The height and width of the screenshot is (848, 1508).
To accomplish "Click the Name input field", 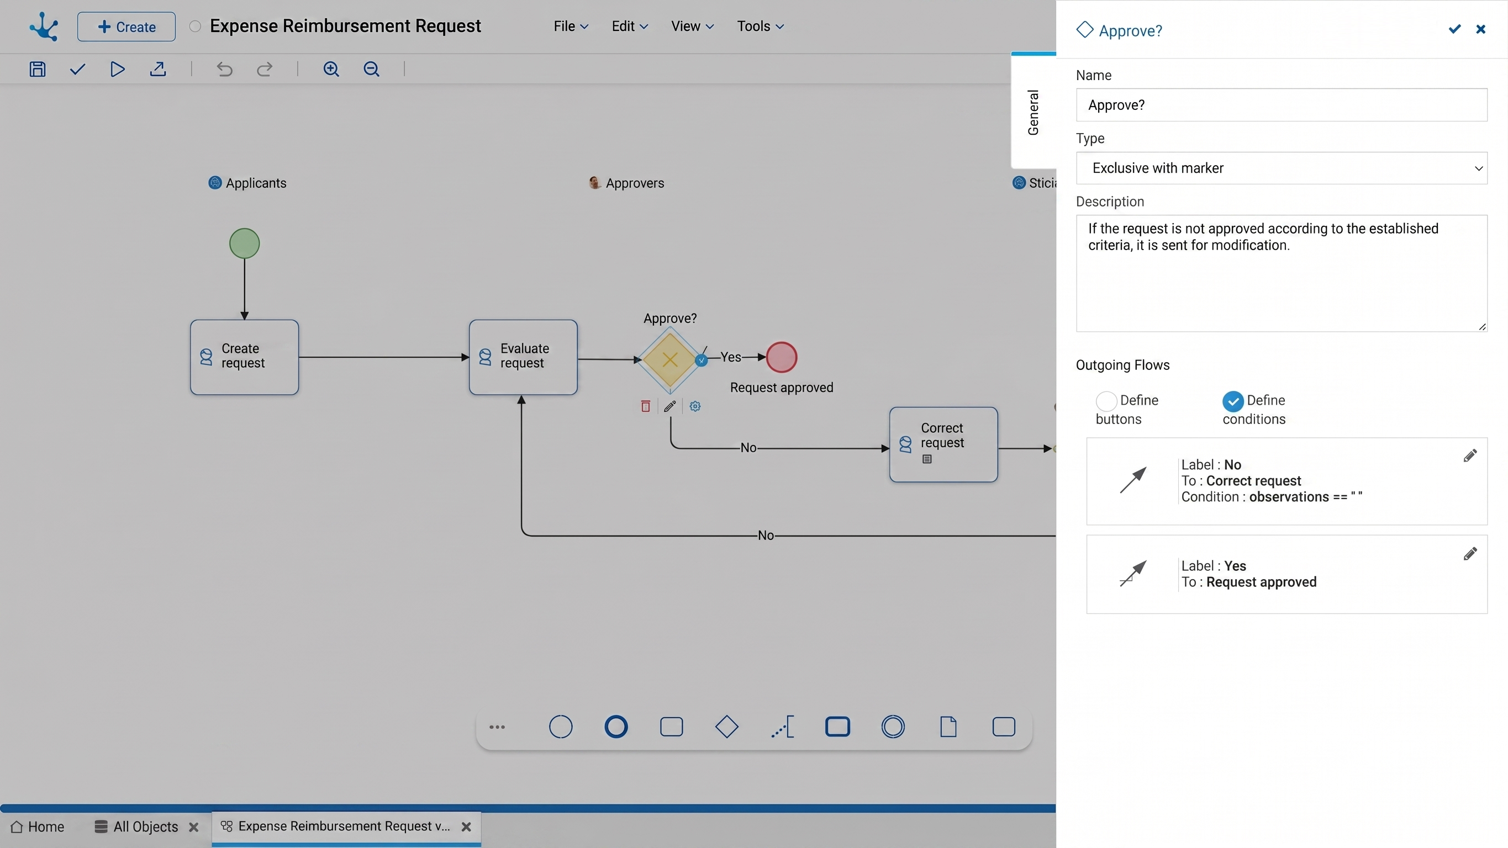I will coord(1281,105).
